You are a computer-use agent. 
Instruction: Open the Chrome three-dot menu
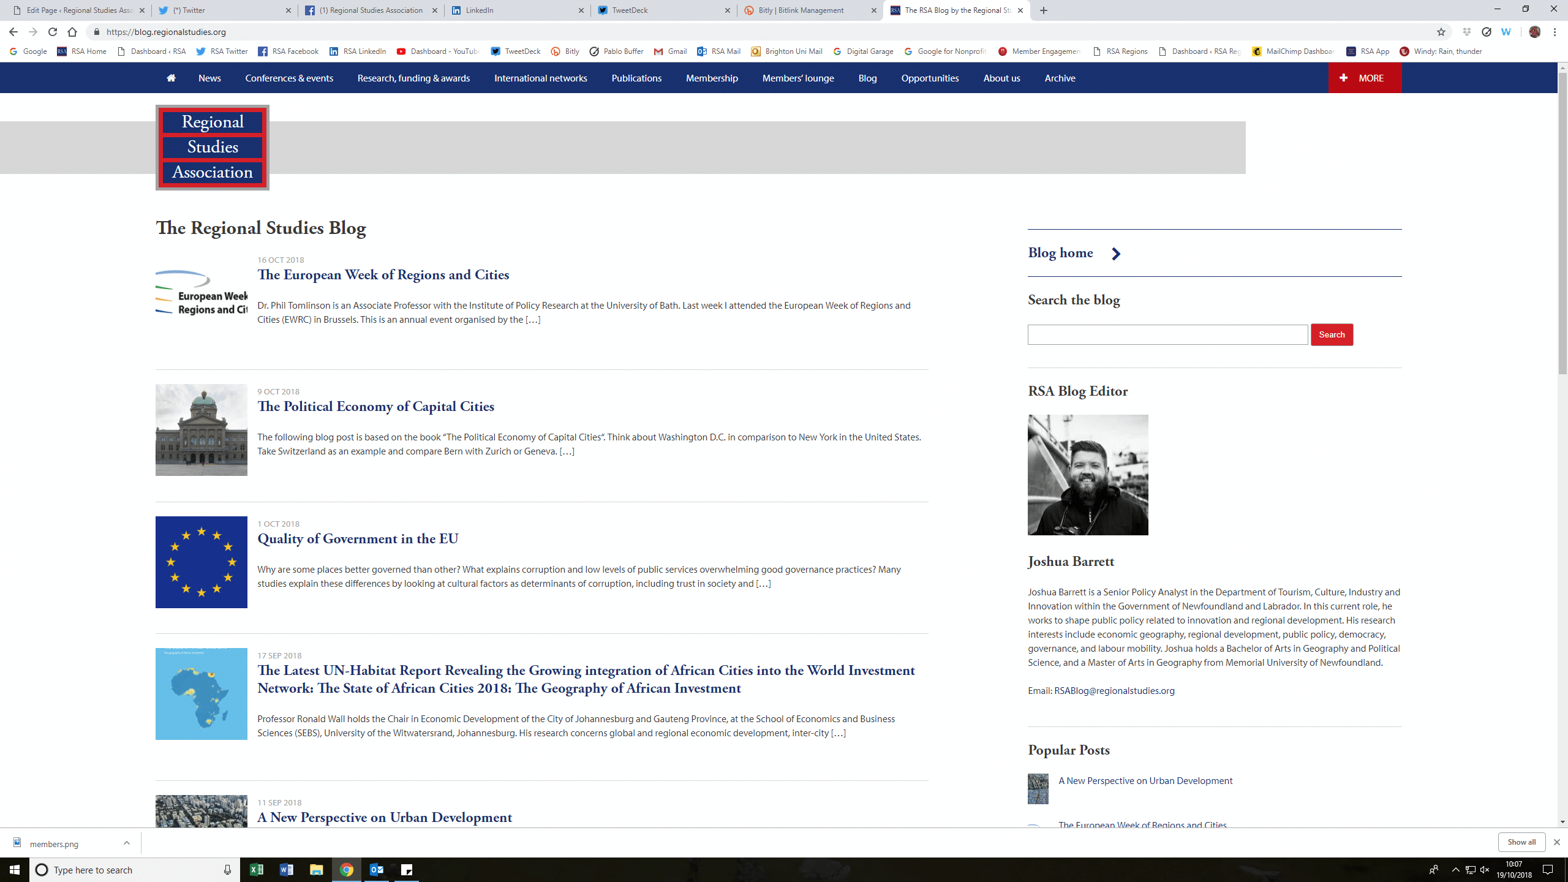pyautogui.click(x=1555, y=32)
